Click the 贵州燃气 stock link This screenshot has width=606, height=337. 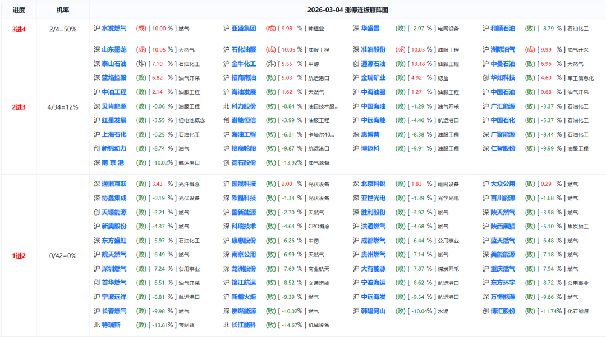pos(373,255)
